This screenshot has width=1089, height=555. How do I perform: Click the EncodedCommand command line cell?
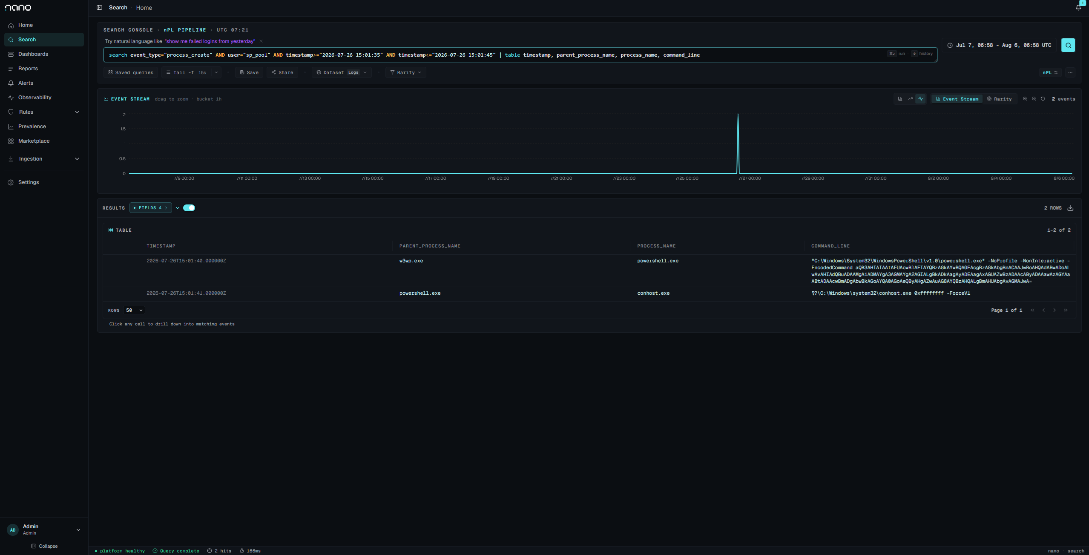pos(940,271)
